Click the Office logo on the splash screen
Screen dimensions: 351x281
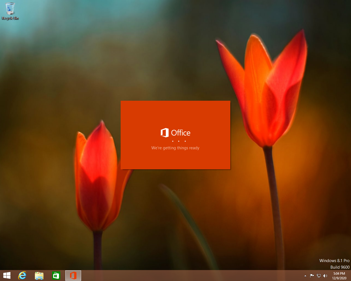click(x=175, y=133)
